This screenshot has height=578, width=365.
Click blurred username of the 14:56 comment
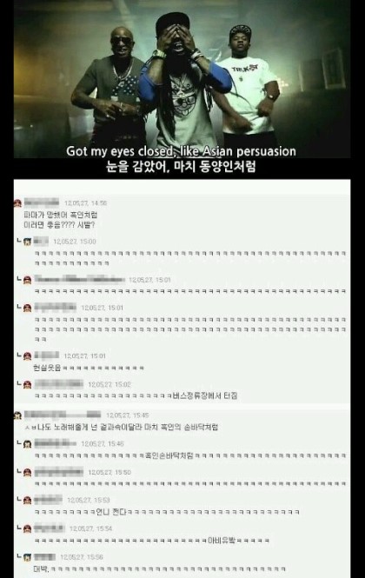(42, 203)
